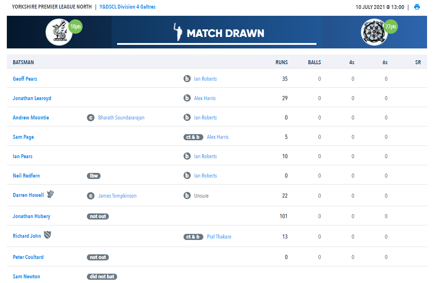
Task: Click the 'lbw' badge on Neil Redfern's row
Action: tap(94, 176)
